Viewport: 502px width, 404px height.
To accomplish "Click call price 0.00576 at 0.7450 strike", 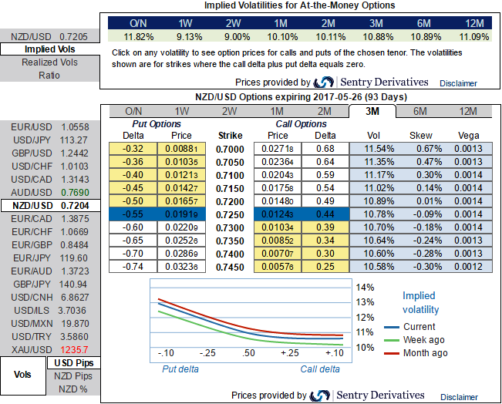I will [x=278, y=267].
